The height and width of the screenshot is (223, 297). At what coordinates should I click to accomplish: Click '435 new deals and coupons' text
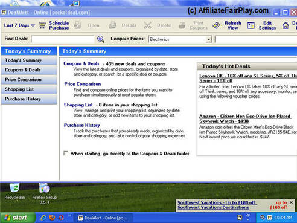[x=135, y=64]
